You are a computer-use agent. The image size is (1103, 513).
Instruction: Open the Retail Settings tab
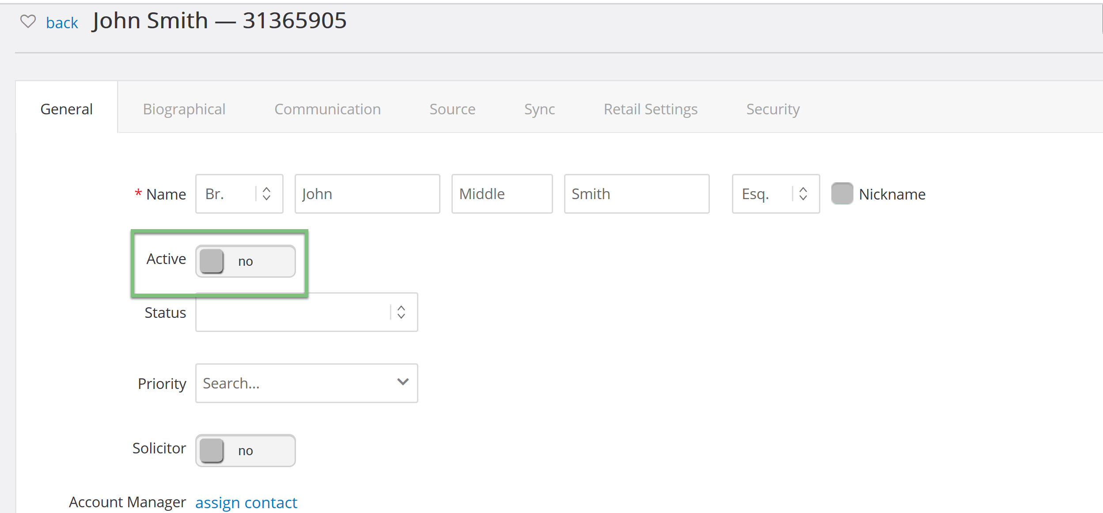point(650,109)
